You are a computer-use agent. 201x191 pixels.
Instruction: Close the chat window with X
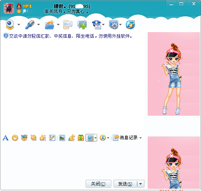pyautogui.click(x=194, y=4)
